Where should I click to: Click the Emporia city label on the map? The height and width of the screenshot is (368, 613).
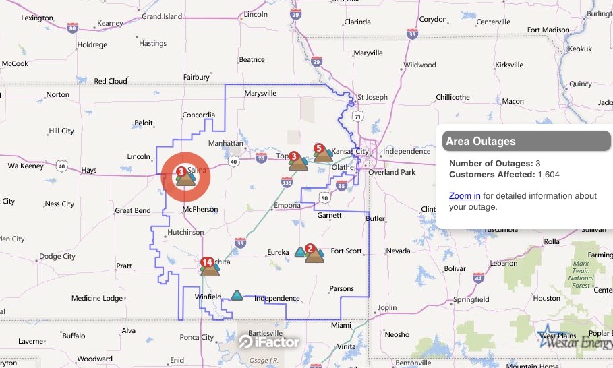pos(287,205)
